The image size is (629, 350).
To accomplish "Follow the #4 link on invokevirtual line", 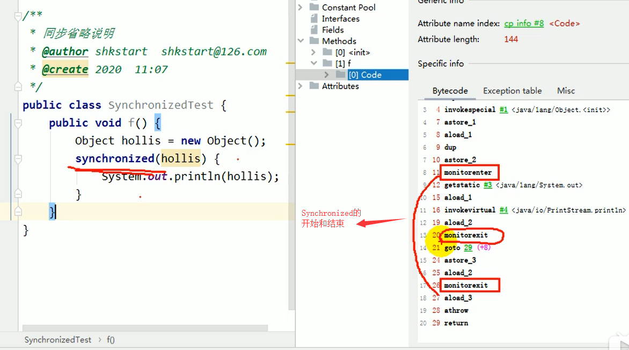I will point(503,210).
